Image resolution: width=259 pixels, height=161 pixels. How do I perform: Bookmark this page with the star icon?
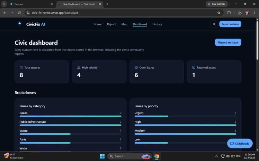tap(219, 13)
